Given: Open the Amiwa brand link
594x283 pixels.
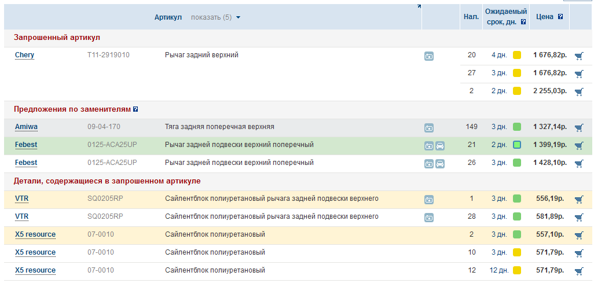Looking at the screenshot, I should (26, 127).
